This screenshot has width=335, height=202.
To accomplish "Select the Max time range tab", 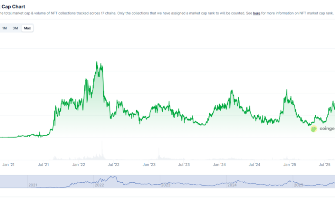I will tap(27, 28).
